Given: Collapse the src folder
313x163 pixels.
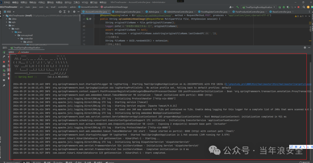Looking at the screenshot, I should tap(7, 25).
